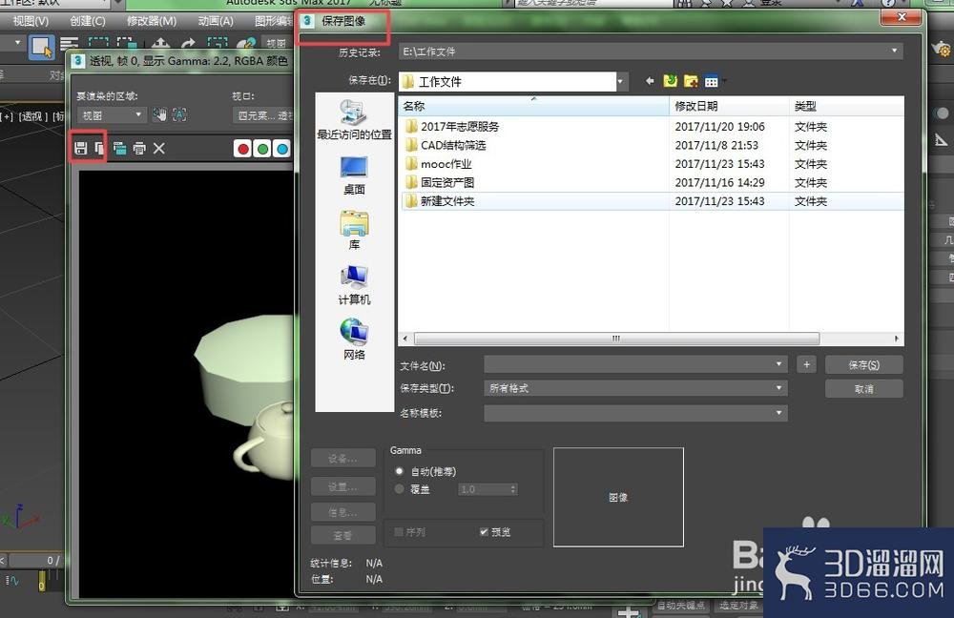Toggle the blue channel button
Image resolution: width=954 pixels, height=618 pixels.
click(281, 149)
